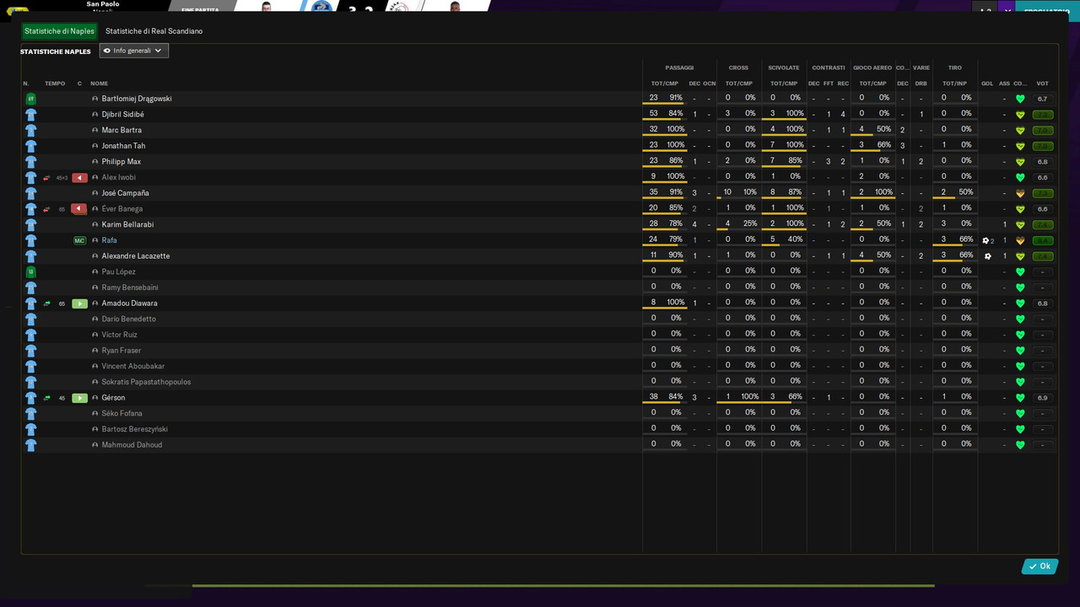The image size is (1080, 607).
Task: Click the green substituted-on icon for Gérson
Action: coord(79,398)
